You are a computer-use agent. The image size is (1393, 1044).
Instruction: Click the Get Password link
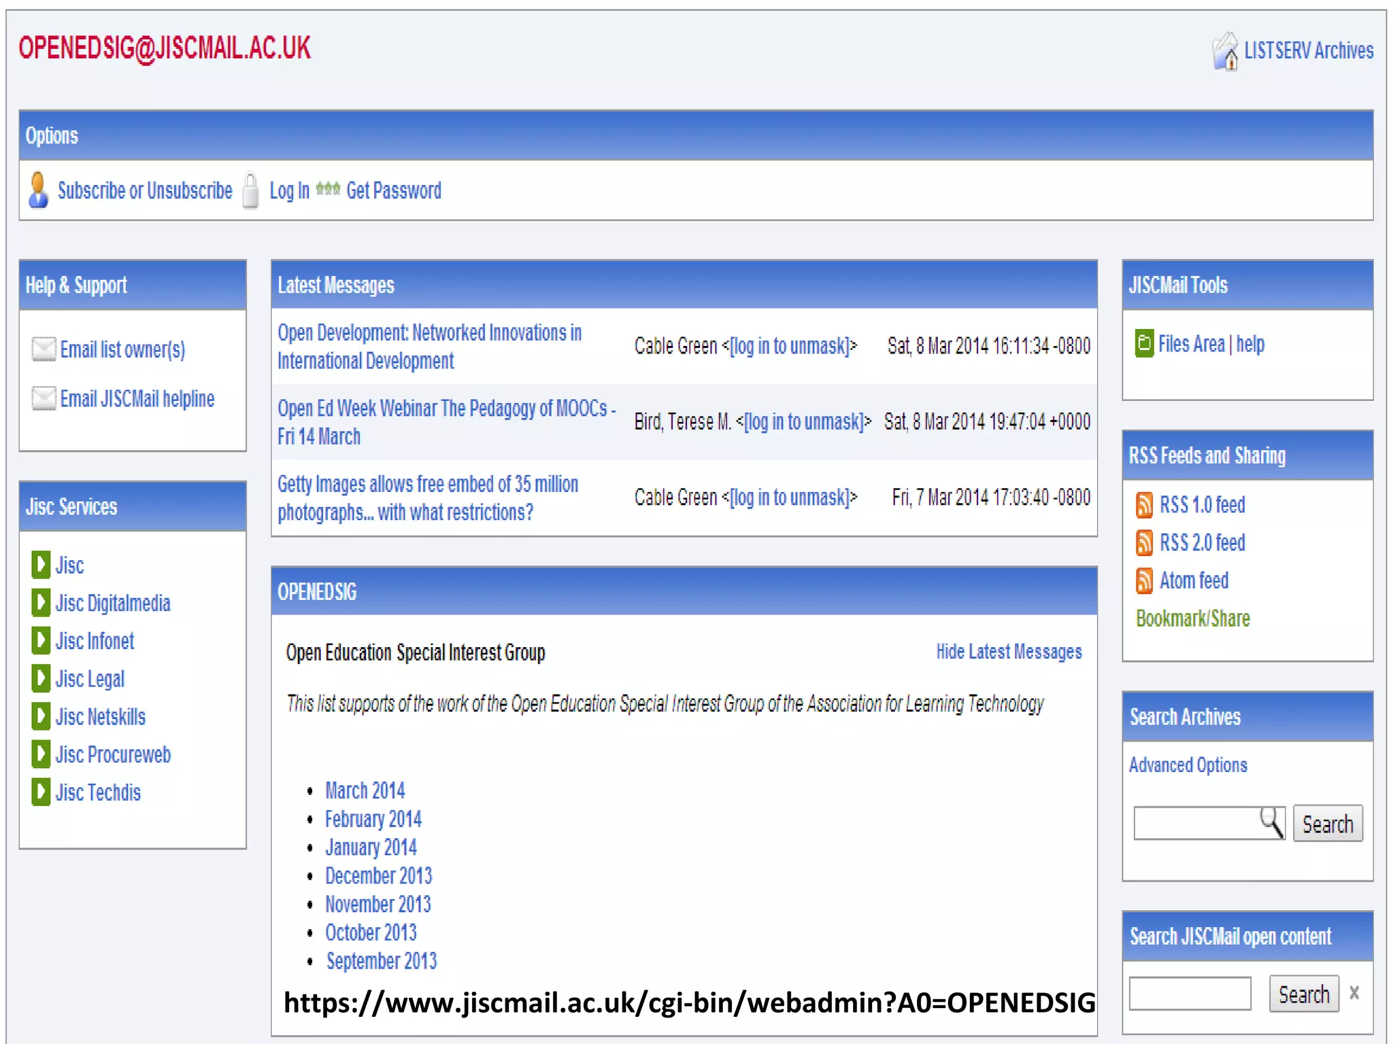(x=394, y=191)
